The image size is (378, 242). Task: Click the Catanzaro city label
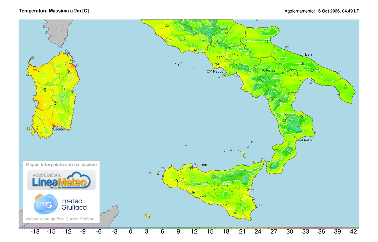tap(304, 140)
